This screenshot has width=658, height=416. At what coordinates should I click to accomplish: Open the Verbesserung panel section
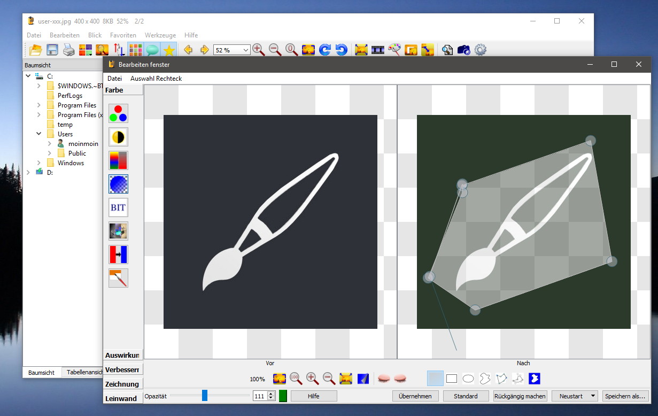[123, 369]
